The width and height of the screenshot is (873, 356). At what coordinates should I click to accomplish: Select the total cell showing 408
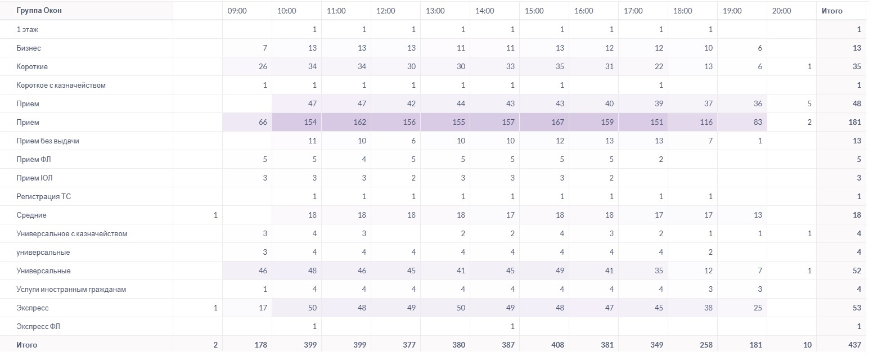tap(544, 345)
